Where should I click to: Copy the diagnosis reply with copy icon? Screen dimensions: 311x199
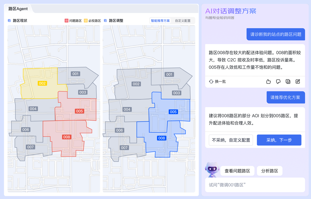(x=288, y=82)
